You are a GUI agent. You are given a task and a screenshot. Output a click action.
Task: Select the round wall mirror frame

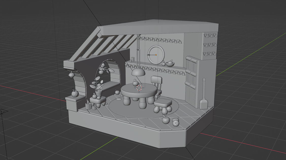156,55
